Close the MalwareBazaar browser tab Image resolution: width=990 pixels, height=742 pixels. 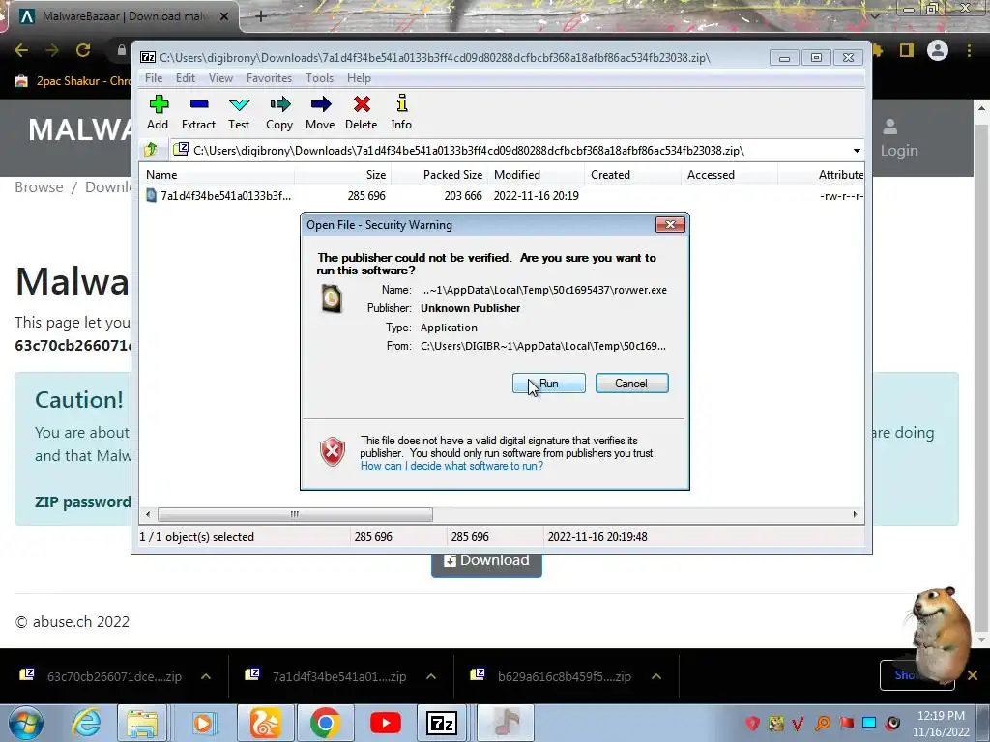point(224,16)
